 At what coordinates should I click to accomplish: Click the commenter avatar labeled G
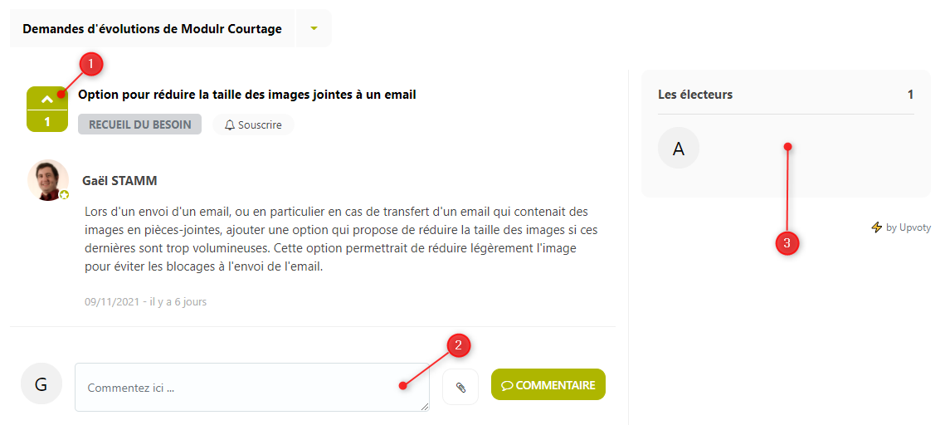[x=41, y=383]
